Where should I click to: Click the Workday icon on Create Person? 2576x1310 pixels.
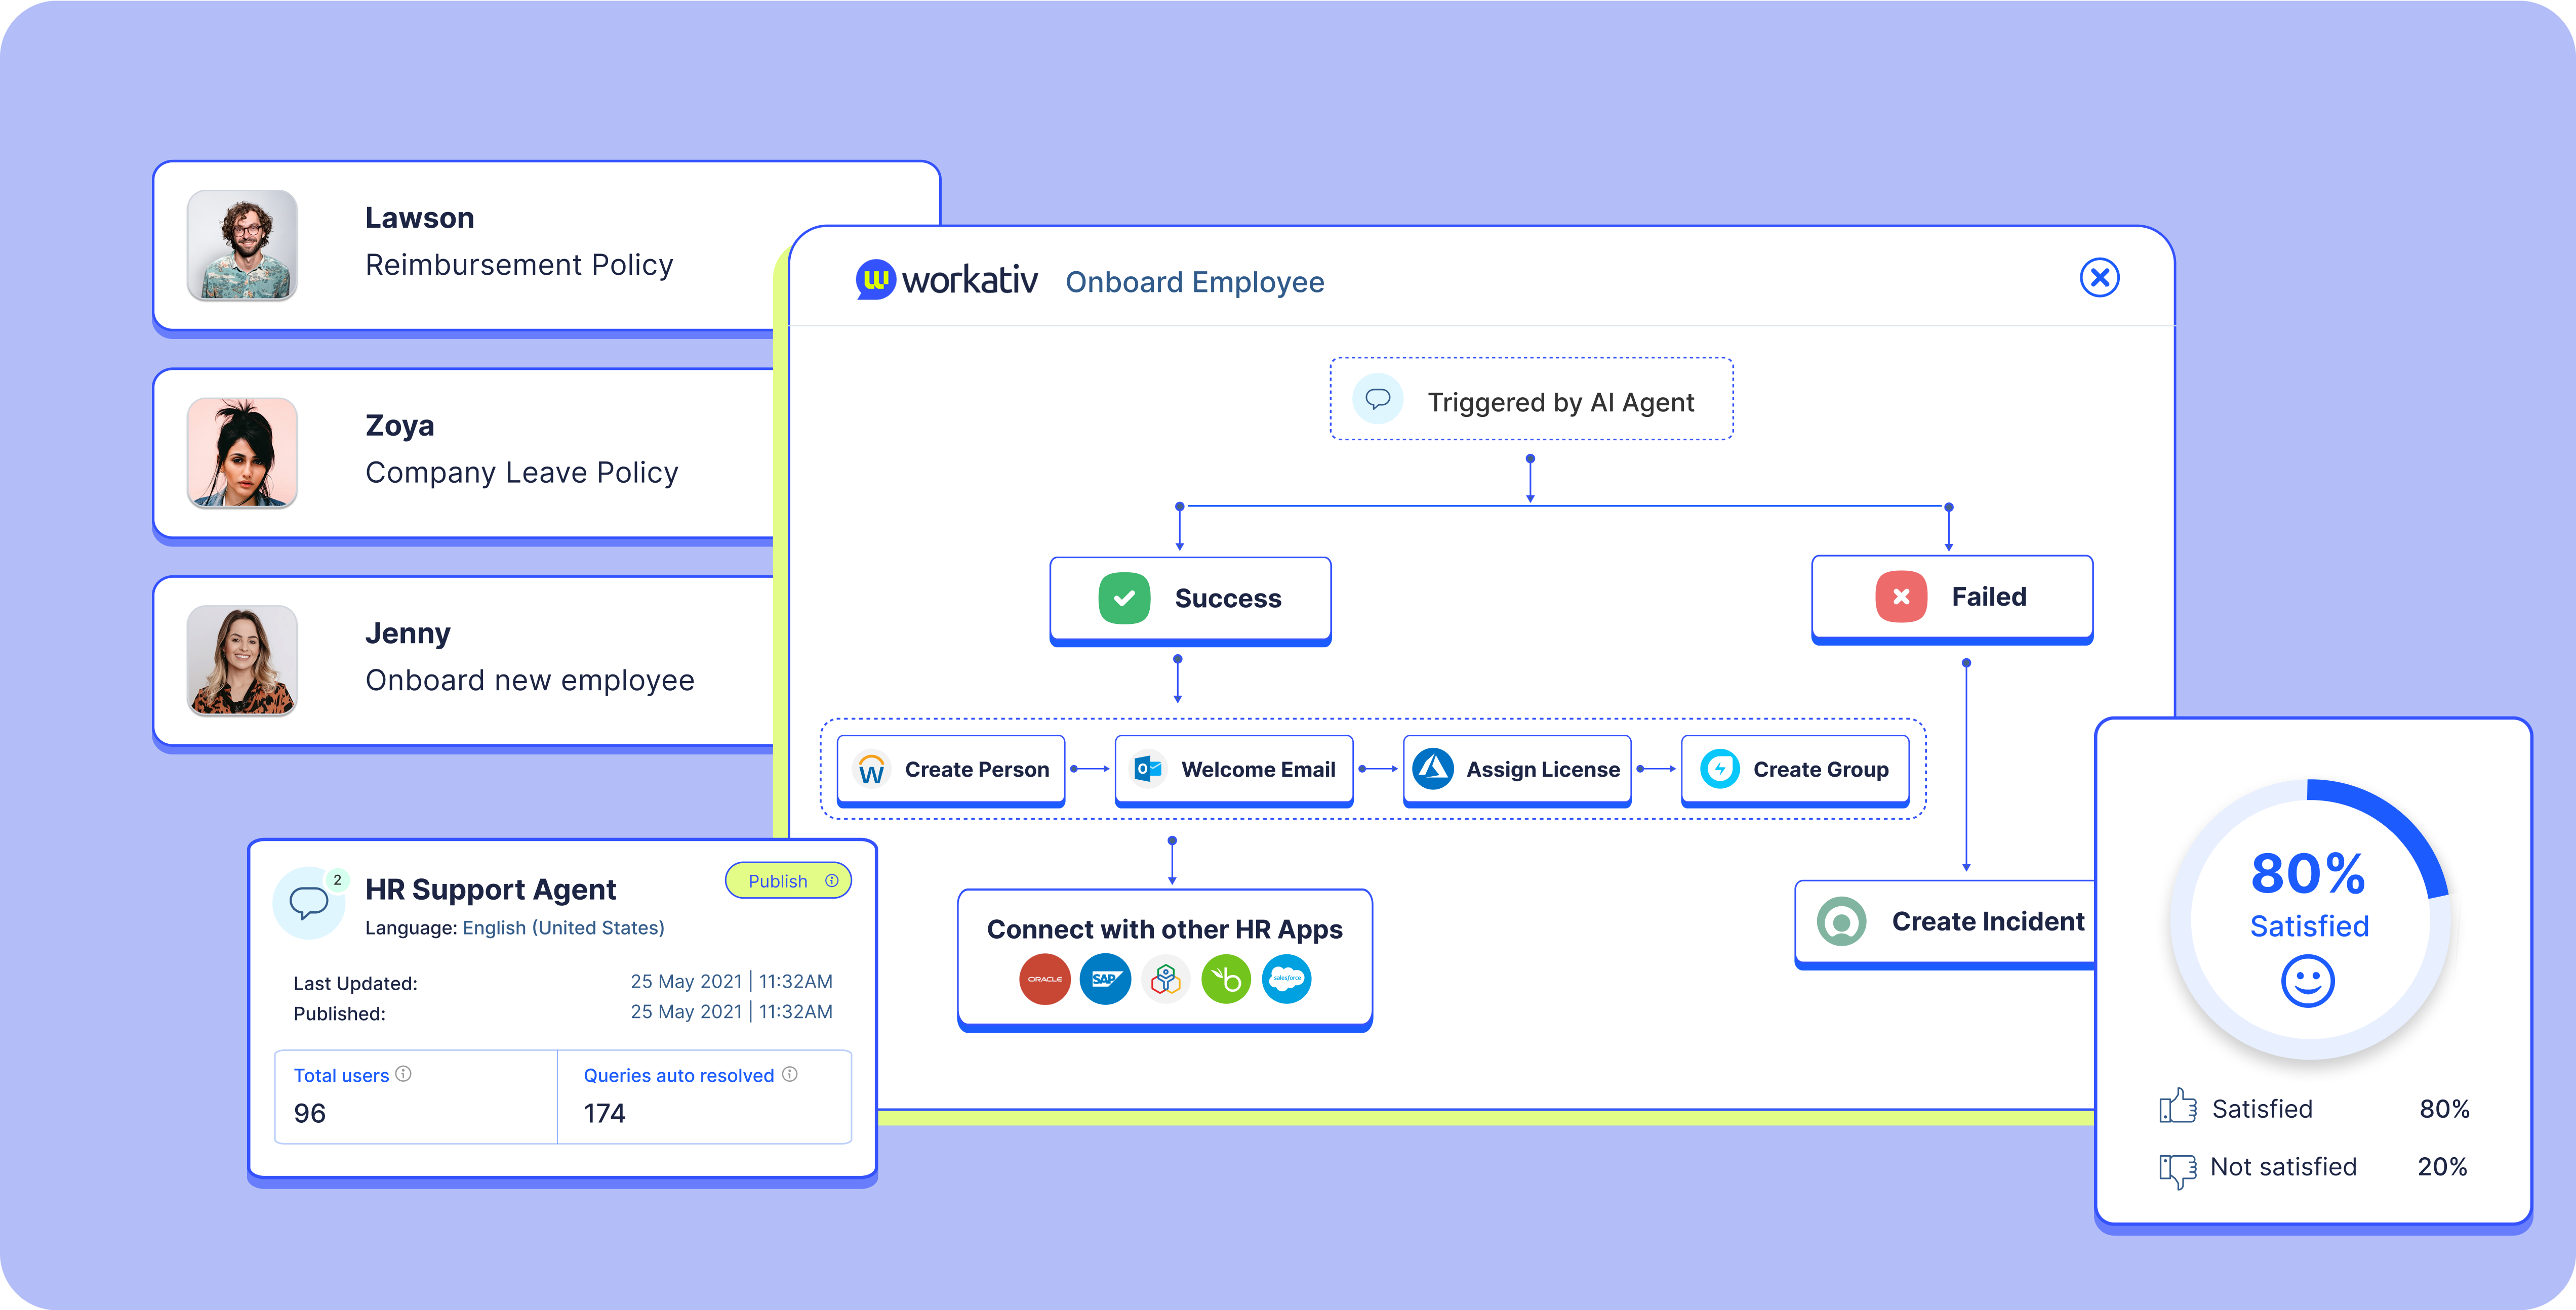tap(871, 770)
